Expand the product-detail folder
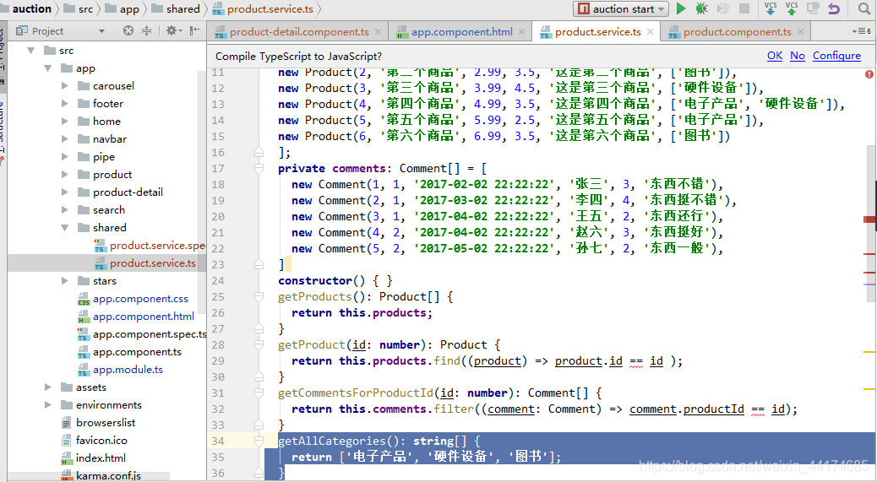The height and width of the screenshot is (482, 877). 65,192
